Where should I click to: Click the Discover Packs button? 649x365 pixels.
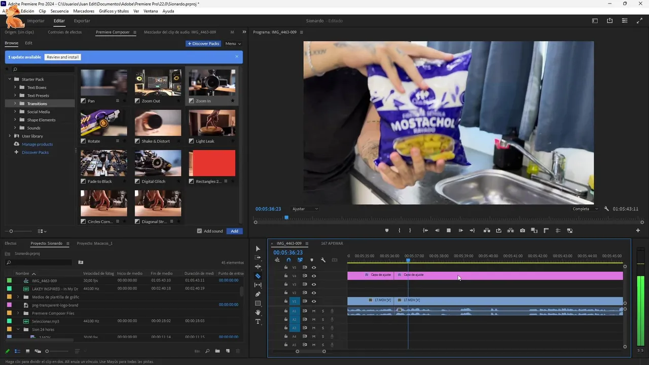(x=203, y=44)
